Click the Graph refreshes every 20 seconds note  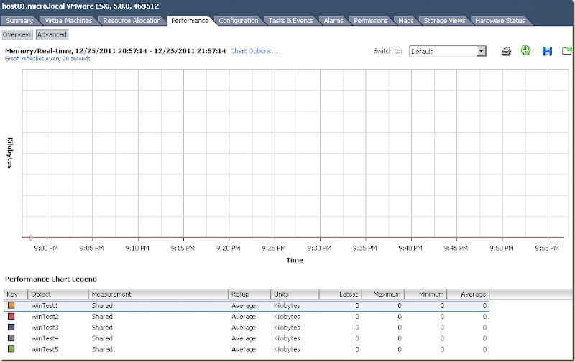(47, 59)
